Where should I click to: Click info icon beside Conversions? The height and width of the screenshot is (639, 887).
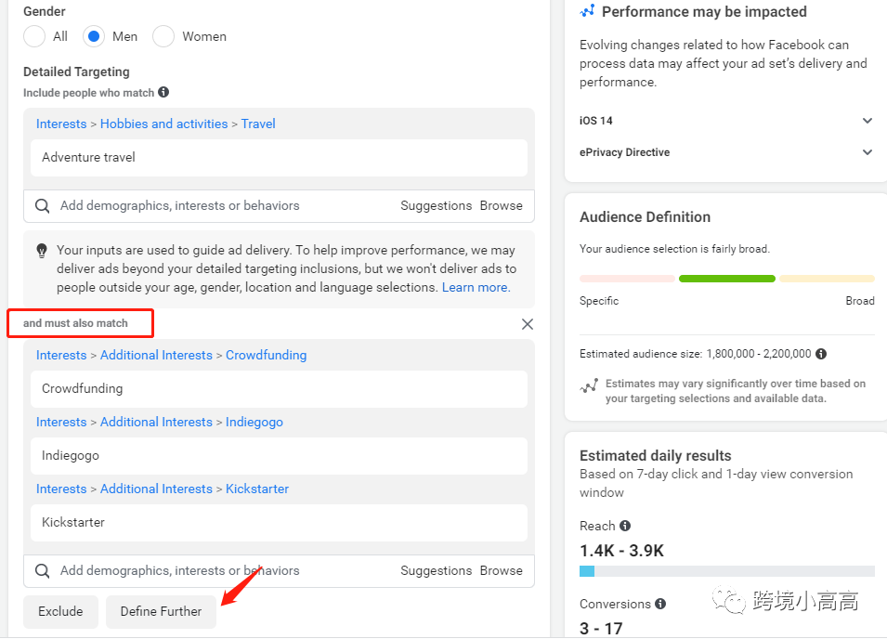point(660,604)
